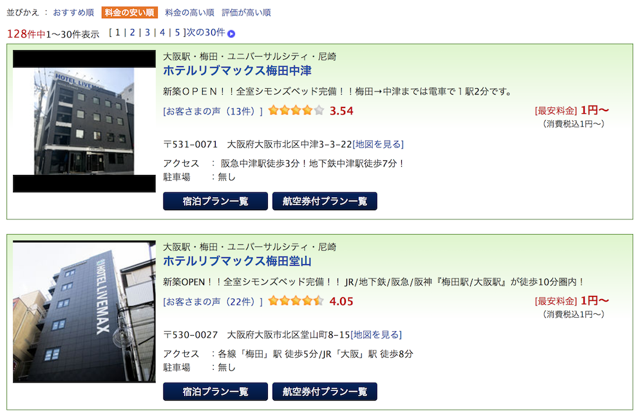Click the star rating for ホテルリブマックス梅田中津

[x=296, y=111]
